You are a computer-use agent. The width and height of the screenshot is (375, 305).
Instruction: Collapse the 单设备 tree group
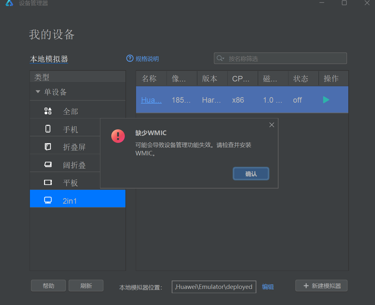click(x=38, y=92)
